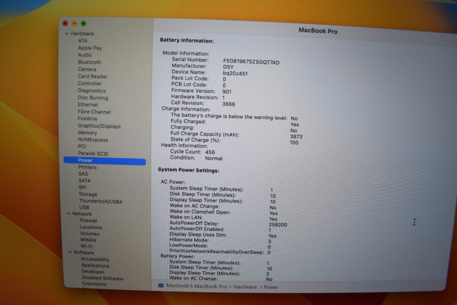Open NVMExpress entry
The height and width of the screenshot is (305, 457).
(93, 139)
